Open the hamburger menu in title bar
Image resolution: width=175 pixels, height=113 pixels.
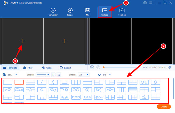(x=151, y=3)
